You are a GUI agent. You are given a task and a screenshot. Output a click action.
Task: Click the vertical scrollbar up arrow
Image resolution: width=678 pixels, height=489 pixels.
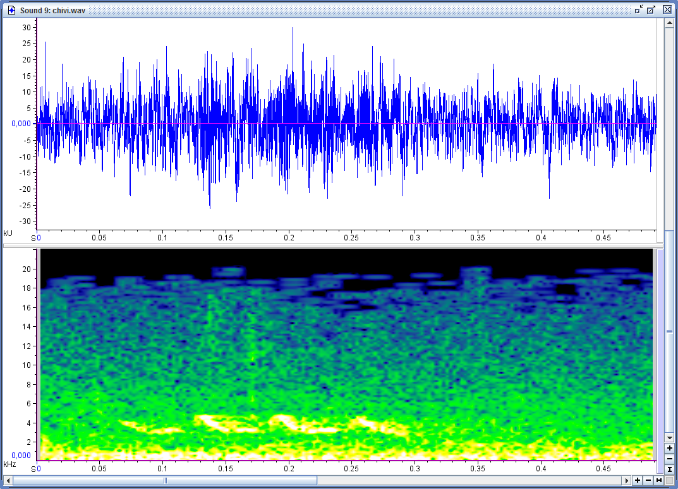click(x=669, y=23)
